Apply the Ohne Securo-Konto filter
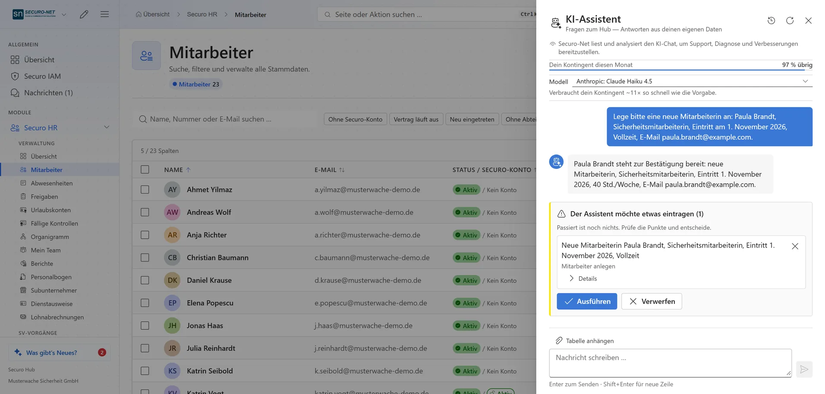The height and width of the screenshot is (394, 825). click(x=355, y=119)
